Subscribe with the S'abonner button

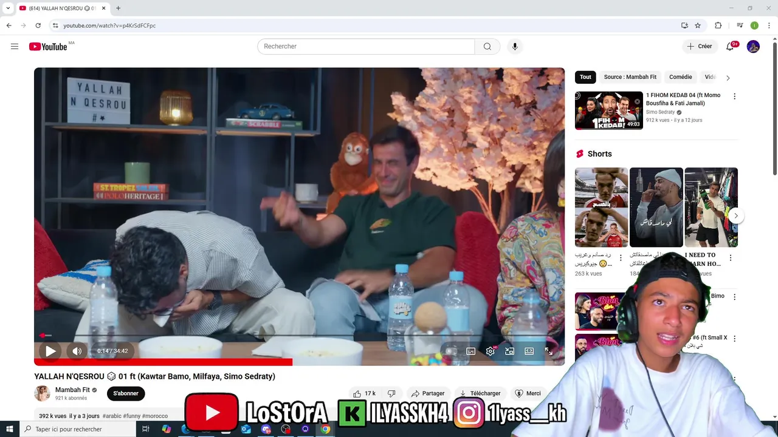click(126, 393)
